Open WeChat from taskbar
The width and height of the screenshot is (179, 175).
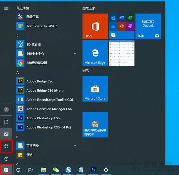tap(56, 170)
